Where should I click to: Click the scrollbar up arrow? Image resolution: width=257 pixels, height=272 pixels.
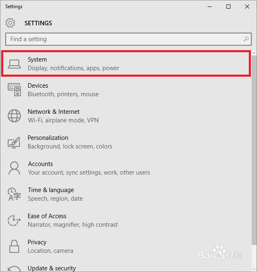tap(254, 53)
